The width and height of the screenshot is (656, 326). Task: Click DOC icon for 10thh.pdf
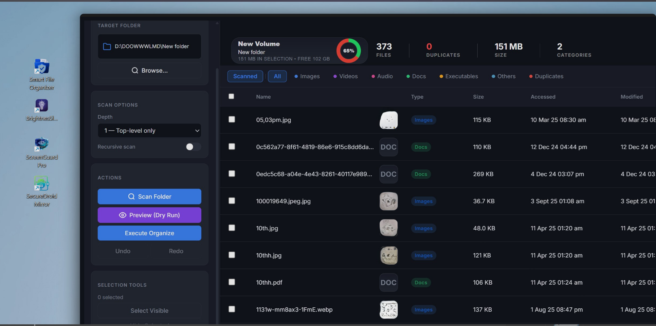(388, 283)
